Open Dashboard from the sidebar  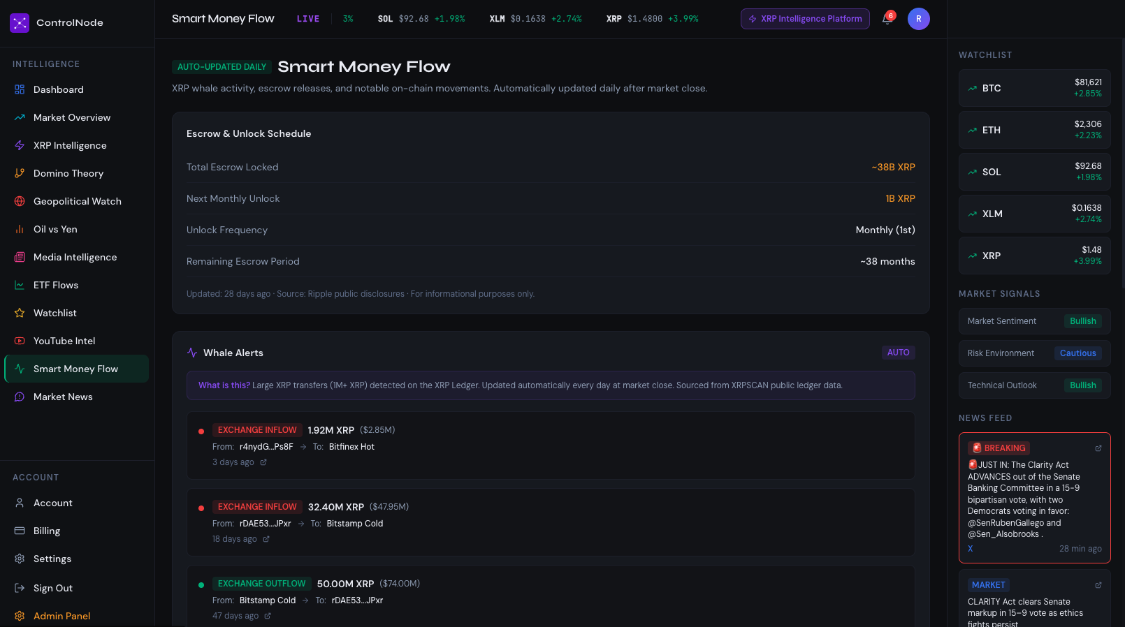[x=77, y=89]
